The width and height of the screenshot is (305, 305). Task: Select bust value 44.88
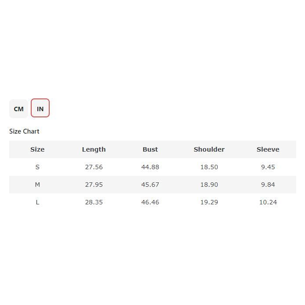tap(150, 167)
